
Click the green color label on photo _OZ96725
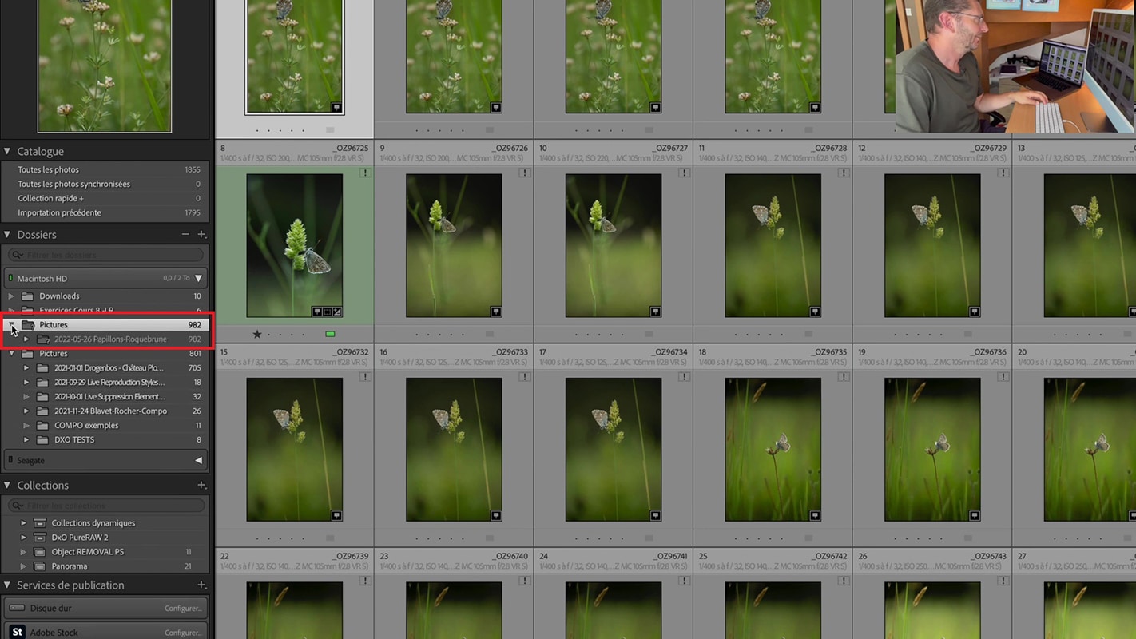(x=330, y=334)
